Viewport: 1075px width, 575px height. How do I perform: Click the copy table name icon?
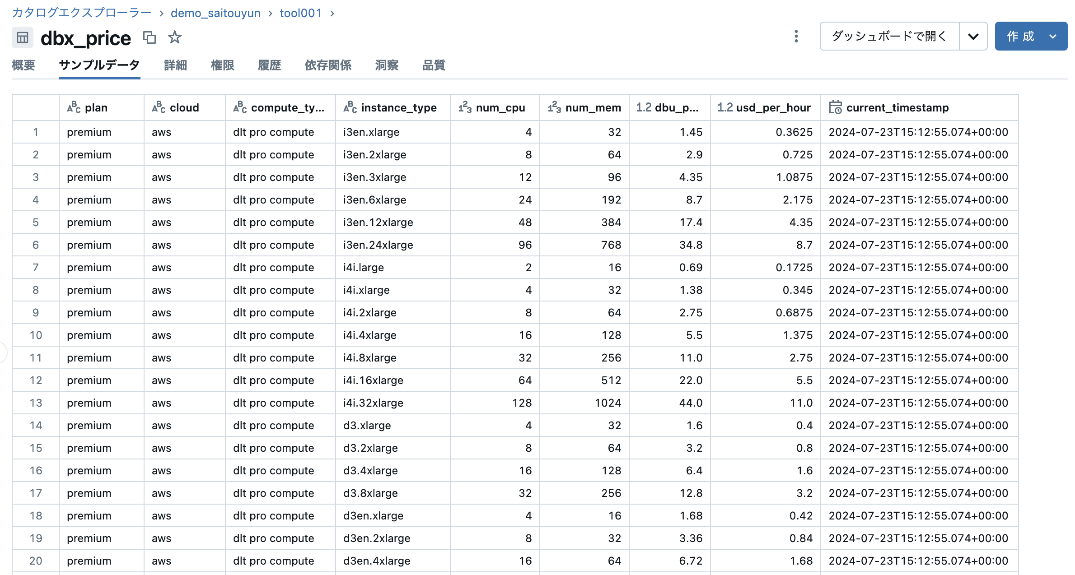point(149,37)
